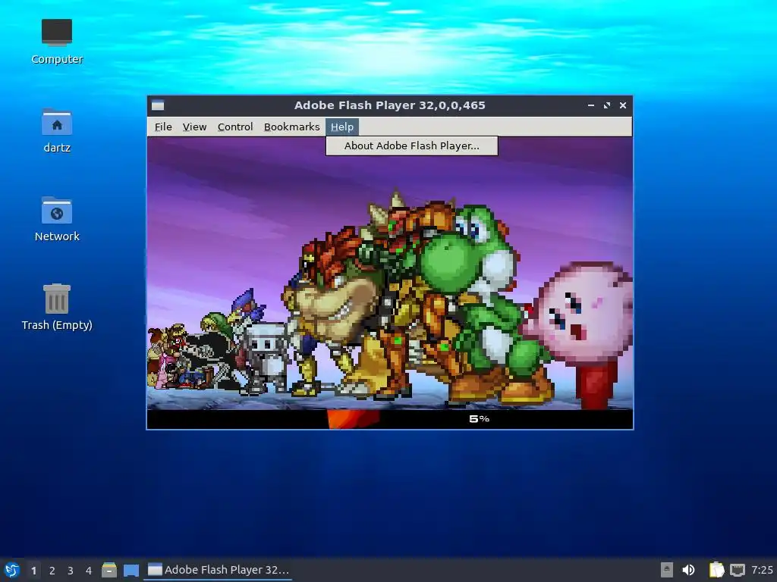Open the clipboard manager tray icon

(716, 570)
